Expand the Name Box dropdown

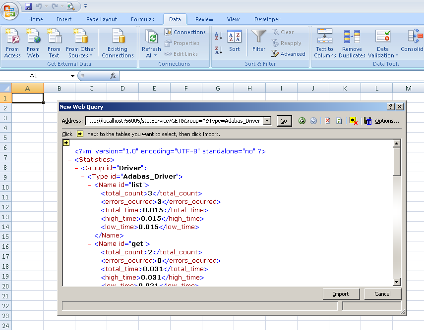[x=72, y=76]
